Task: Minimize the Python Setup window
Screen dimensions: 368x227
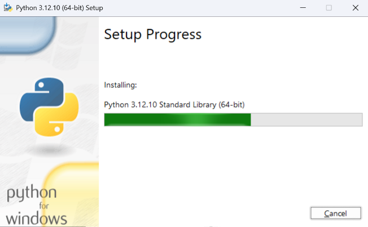Action: point(303,8)
